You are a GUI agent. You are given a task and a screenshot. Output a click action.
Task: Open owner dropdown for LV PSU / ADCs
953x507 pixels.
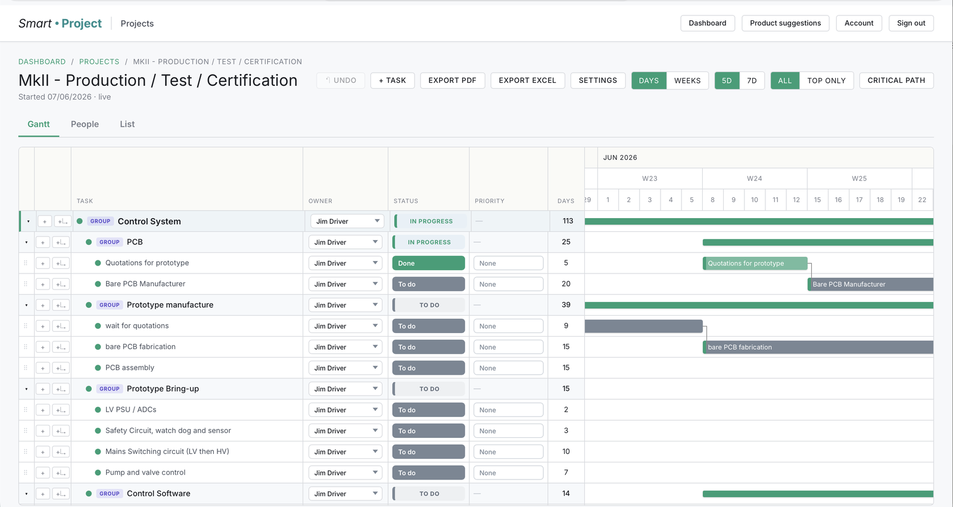point(345,410)
